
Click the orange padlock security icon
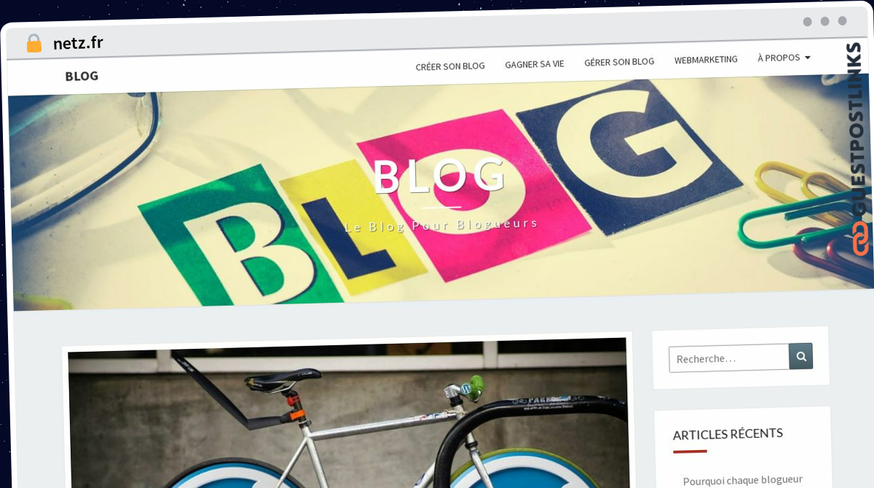pyautogui.click(x=34, y=43)
